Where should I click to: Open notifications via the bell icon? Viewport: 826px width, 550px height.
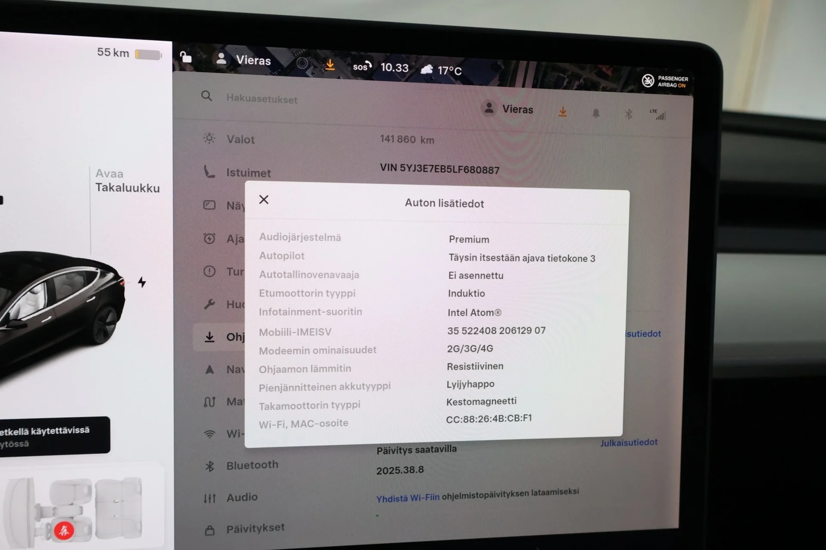pos(596,113)
